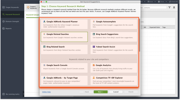The width and height of the screenshot is (180, 100).
Task: Select Google Analytics keyword source
Action: click(114, 68)
